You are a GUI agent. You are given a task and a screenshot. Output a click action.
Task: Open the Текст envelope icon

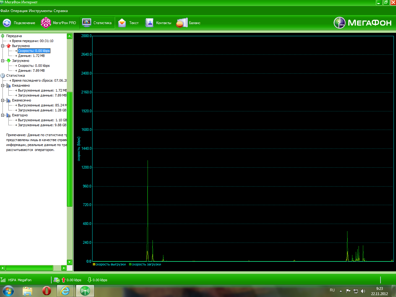point(122,23)
